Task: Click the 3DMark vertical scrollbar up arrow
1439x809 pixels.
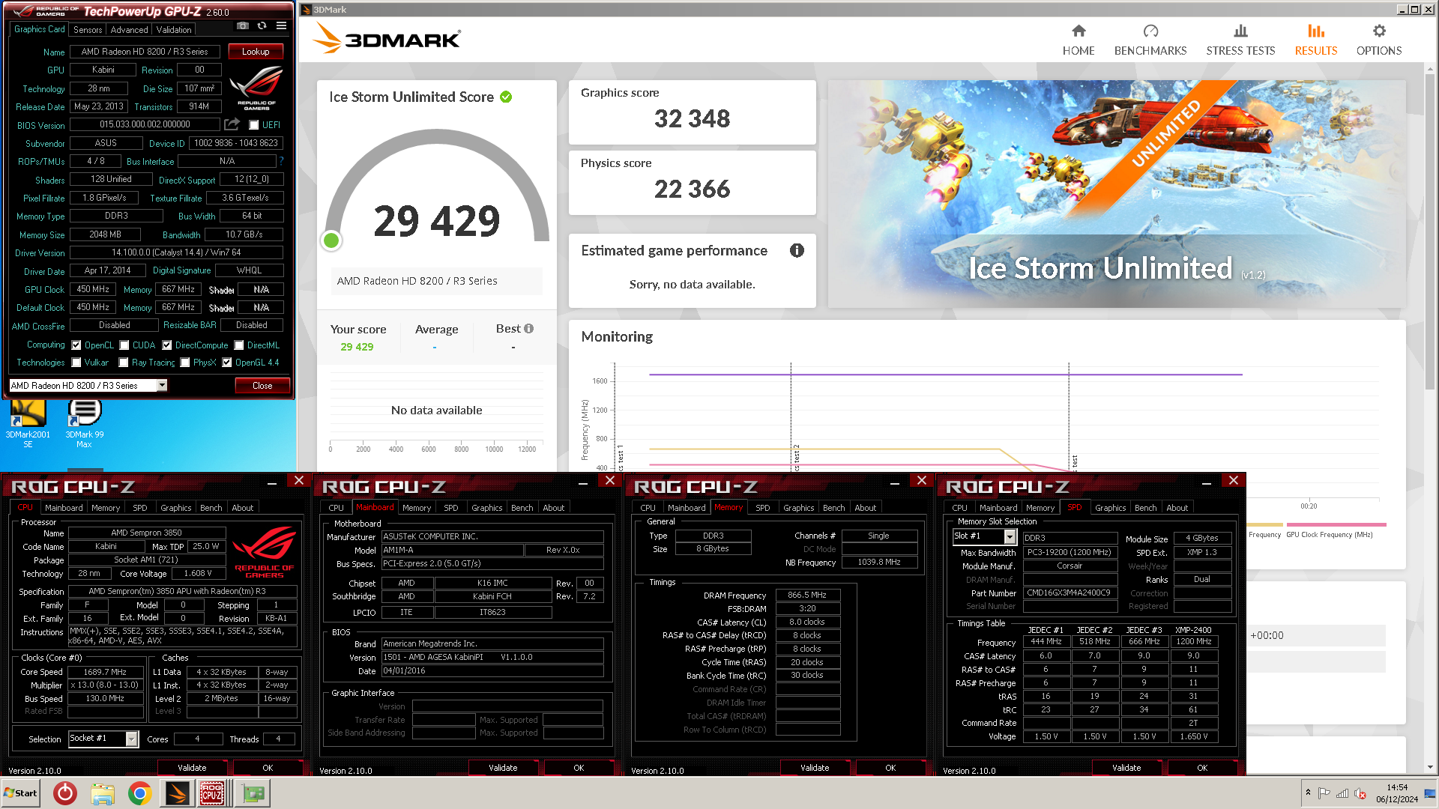Action: [1431, 68]
